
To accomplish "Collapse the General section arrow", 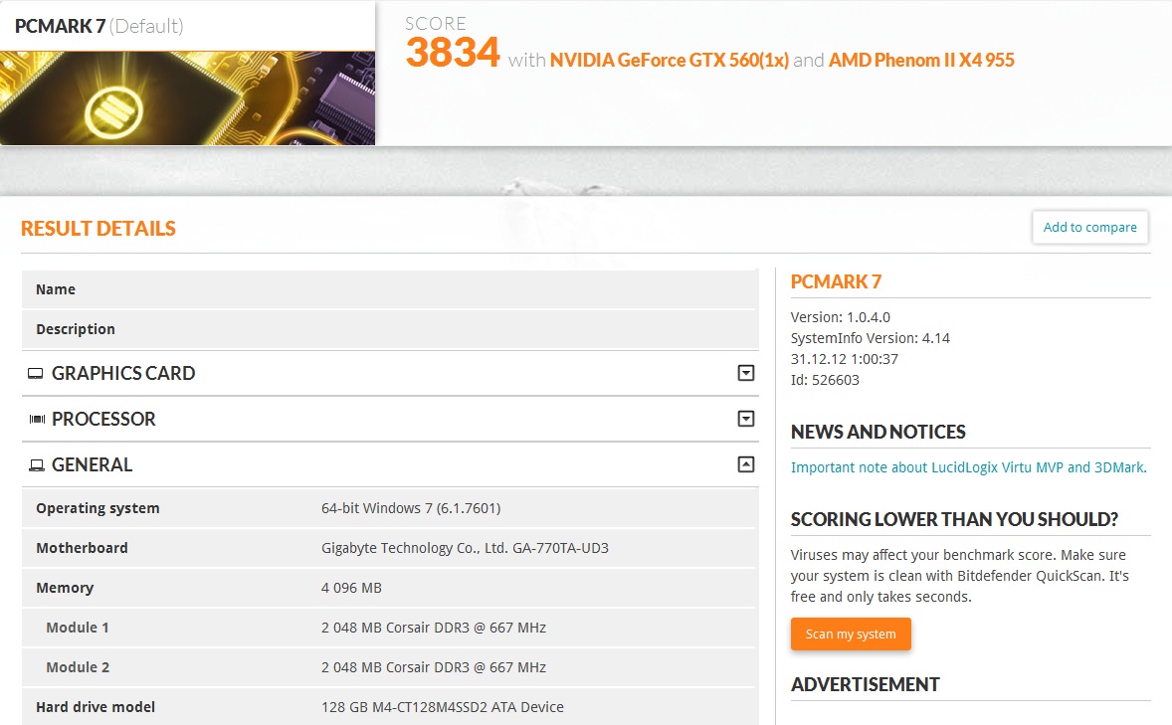I will (x=746, y=464).
